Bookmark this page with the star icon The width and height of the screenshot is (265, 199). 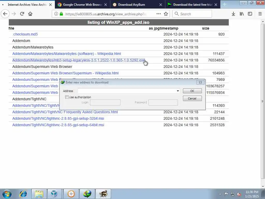pyautogui.click(x=166, y=14)
